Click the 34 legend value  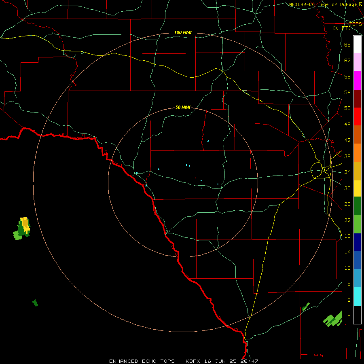pos(347,172)
